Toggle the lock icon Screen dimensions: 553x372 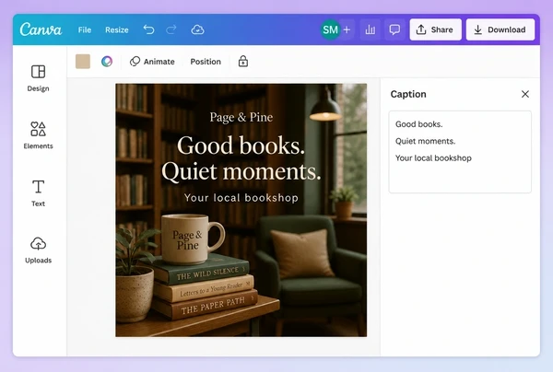(243, 62)
